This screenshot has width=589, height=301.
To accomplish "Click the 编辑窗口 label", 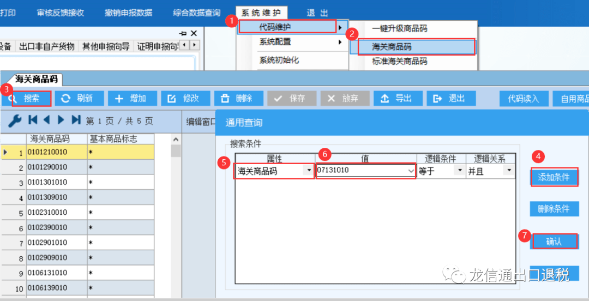I will [201, 122].
